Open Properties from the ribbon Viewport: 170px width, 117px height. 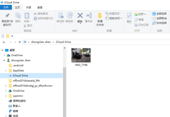tap(129, 16)
